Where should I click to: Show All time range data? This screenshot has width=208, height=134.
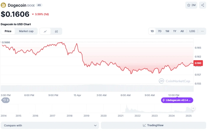click(x=182, y=31)
